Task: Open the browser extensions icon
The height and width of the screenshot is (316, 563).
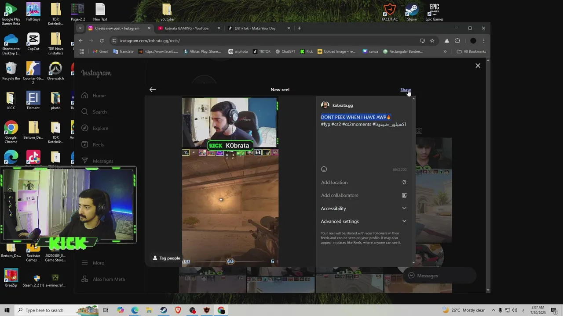Action: (x=457, y=41)
